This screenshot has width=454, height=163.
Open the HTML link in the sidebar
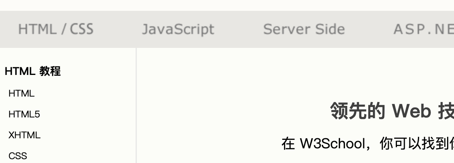click(x=21, y=93)
